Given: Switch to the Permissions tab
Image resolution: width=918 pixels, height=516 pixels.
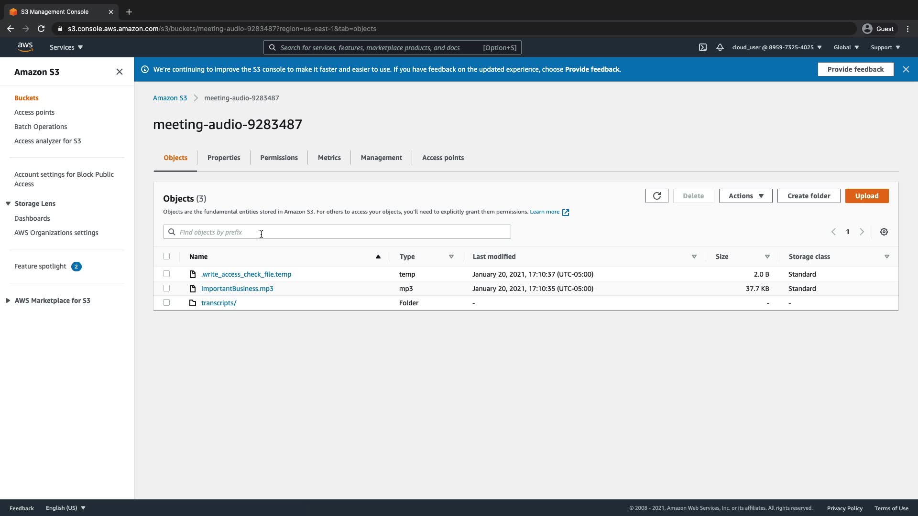Looking at the screenshot, I should 279,158.
